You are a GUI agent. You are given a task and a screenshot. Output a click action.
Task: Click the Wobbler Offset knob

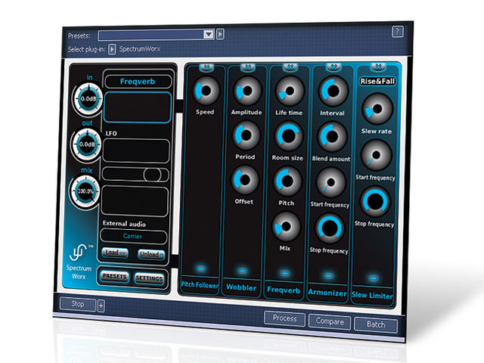pos(245,180)
